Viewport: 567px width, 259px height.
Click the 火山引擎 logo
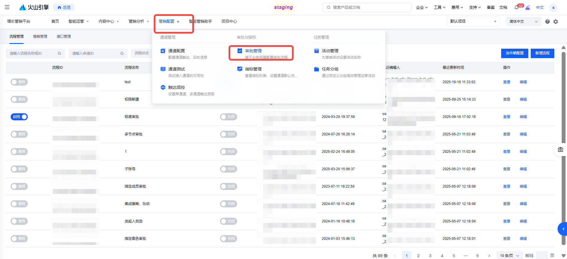(34, 7)
